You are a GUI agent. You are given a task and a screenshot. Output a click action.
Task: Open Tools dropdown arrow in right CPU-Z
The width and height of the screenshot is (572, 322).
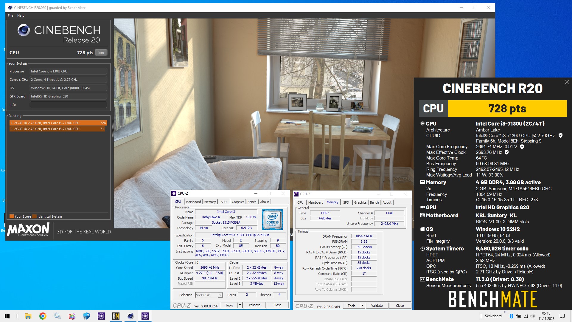click(x=362, y=306)
